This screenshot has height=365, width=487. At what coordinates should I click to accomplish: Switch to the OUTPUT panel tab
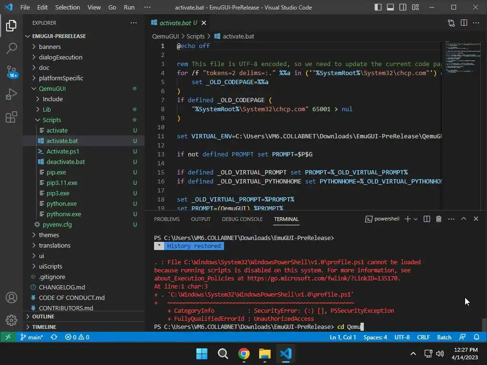(x=201, y=219)
